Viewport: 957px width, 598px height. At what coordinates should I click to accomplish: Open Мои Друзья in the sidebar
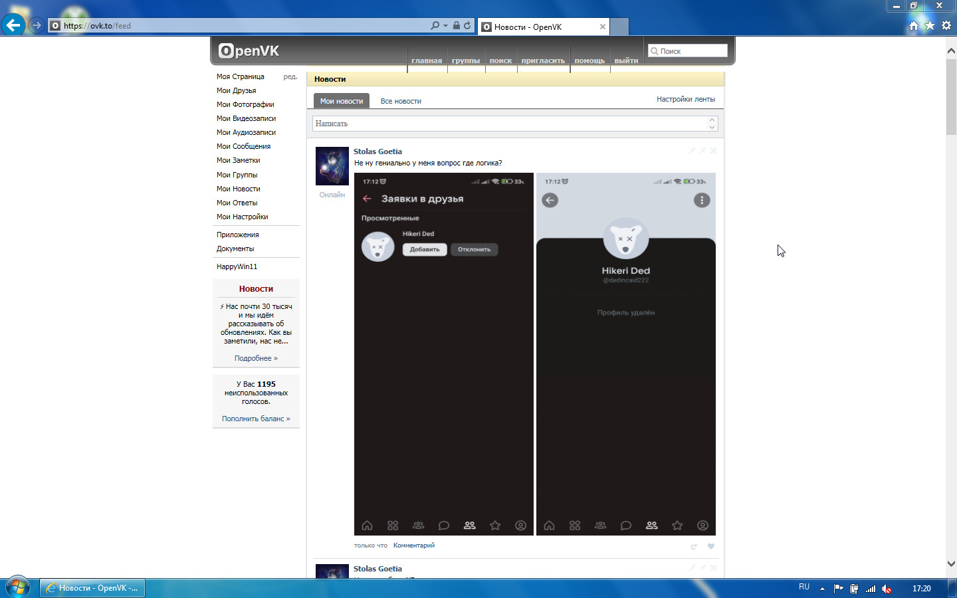click(236, 90)
